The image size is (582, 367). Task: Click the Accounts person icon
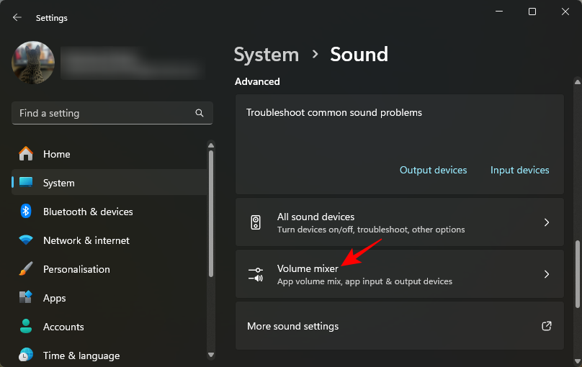click(26, 327)
